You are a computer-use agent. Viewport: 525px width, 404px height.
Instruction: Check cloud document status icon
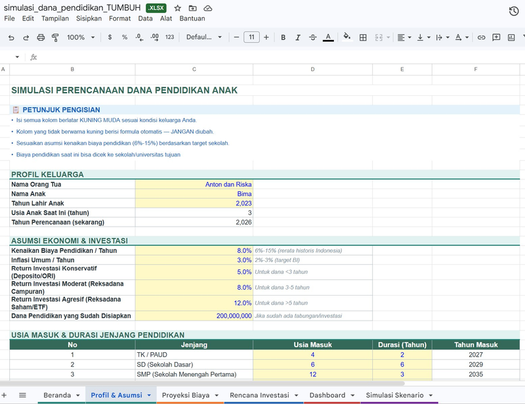(208, 8)
